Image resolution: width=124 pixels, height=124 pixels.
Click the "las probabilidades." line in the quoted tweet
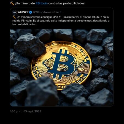24,24
